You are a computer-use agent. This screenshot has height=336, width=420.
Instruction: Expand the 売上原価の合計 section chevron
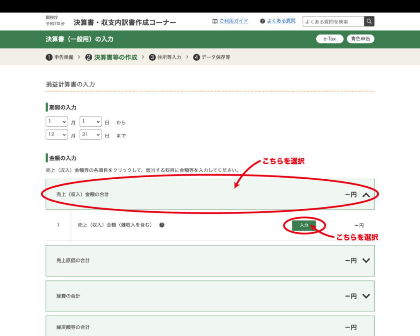coord(366,261)
